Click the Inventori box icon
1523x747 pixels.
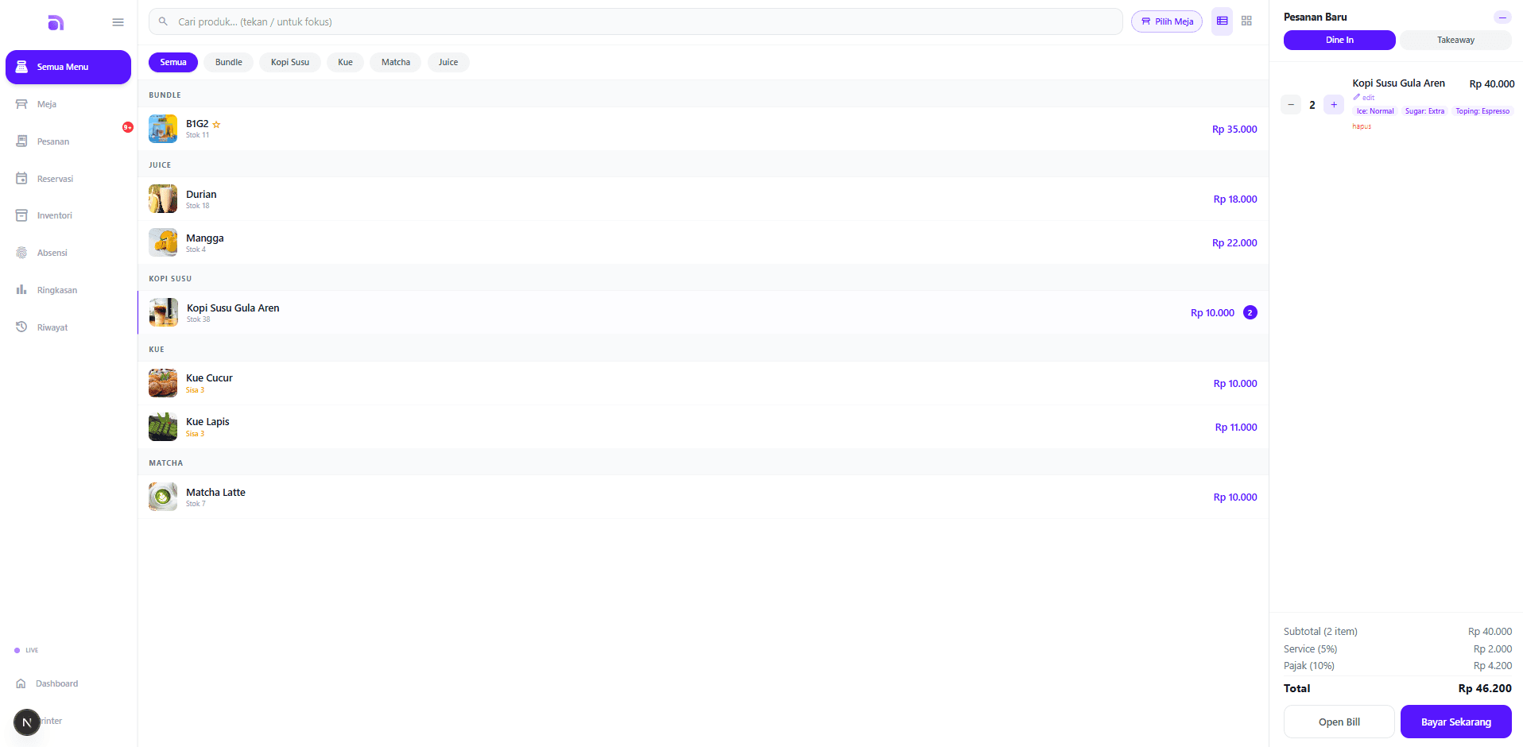point(21,215)
